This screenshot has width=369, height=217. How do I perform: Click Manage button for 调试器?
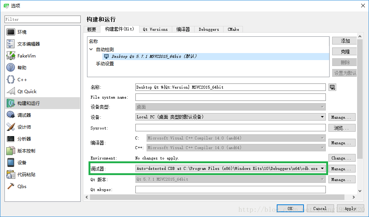click(x=342, y=169)
